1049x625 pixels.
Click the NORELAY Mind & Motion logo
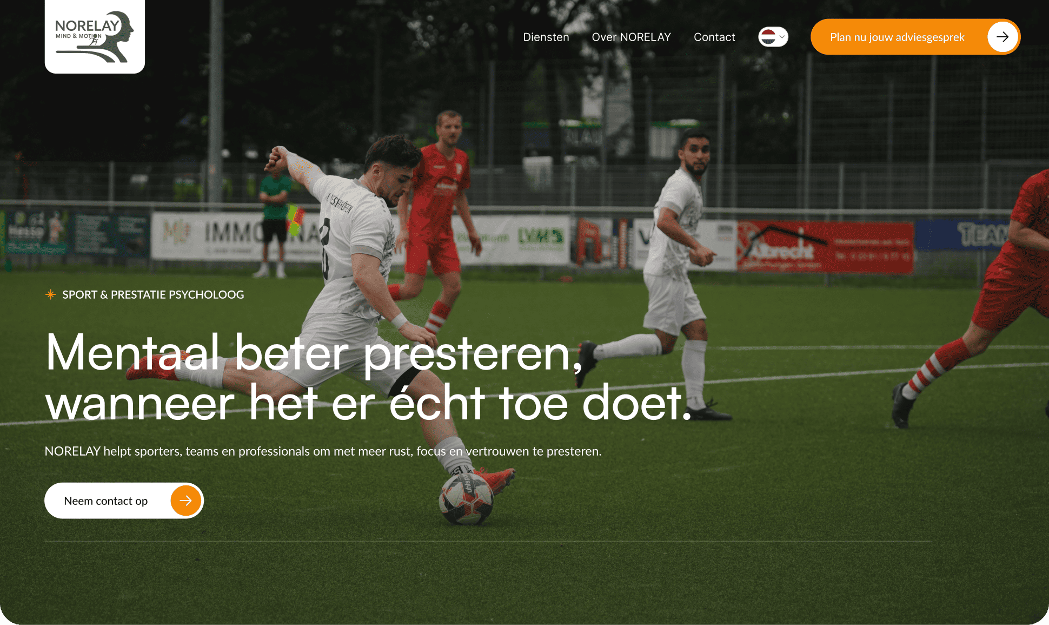tap(95, 36)
